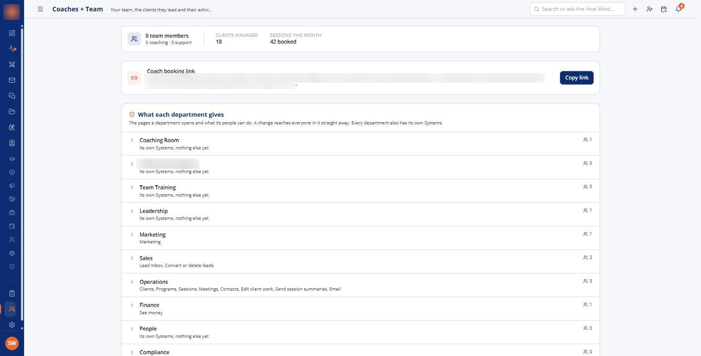Click the add person icon in header
Image resolution: width=701 pixels, height=356 pixels.
click(x=649, y=9)
